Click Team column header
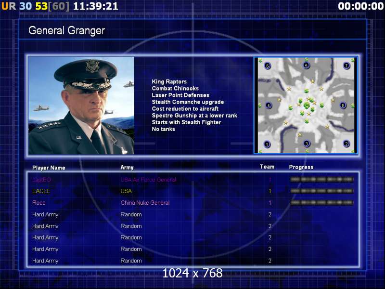 pos(267,167)
